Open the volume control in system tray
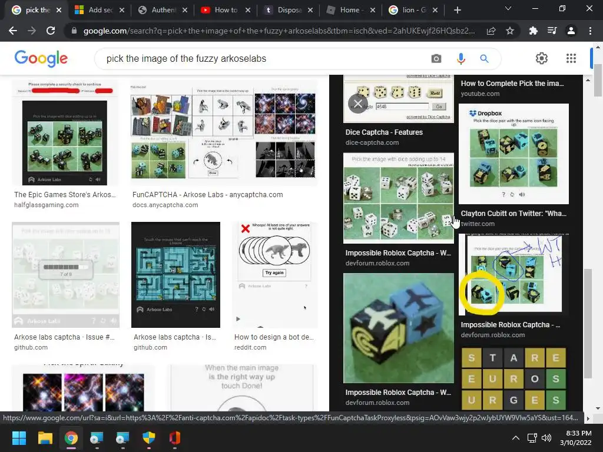 546,438
